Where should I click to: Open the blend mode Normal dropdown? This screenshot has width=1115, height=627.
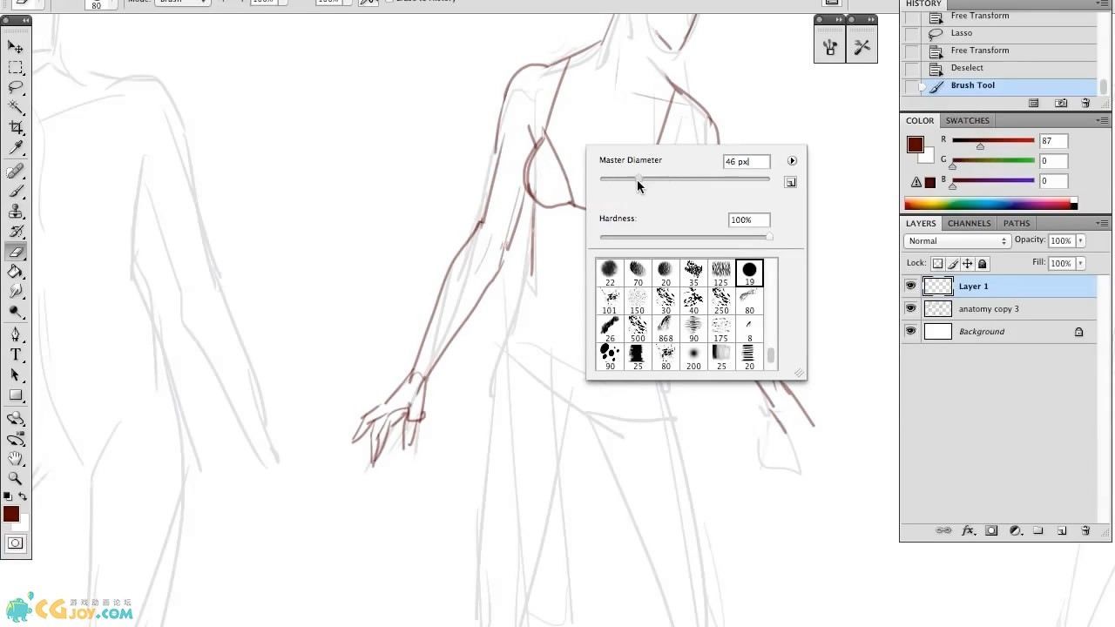[956, 241]
